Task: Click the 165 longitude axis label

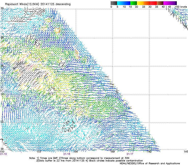Action: click(186, 152)
